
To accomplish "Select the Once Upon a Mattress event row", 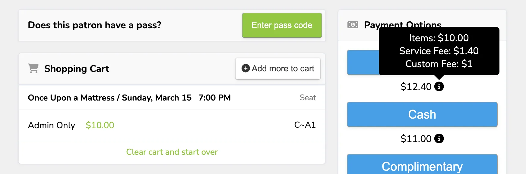I will tap(172, 98).
